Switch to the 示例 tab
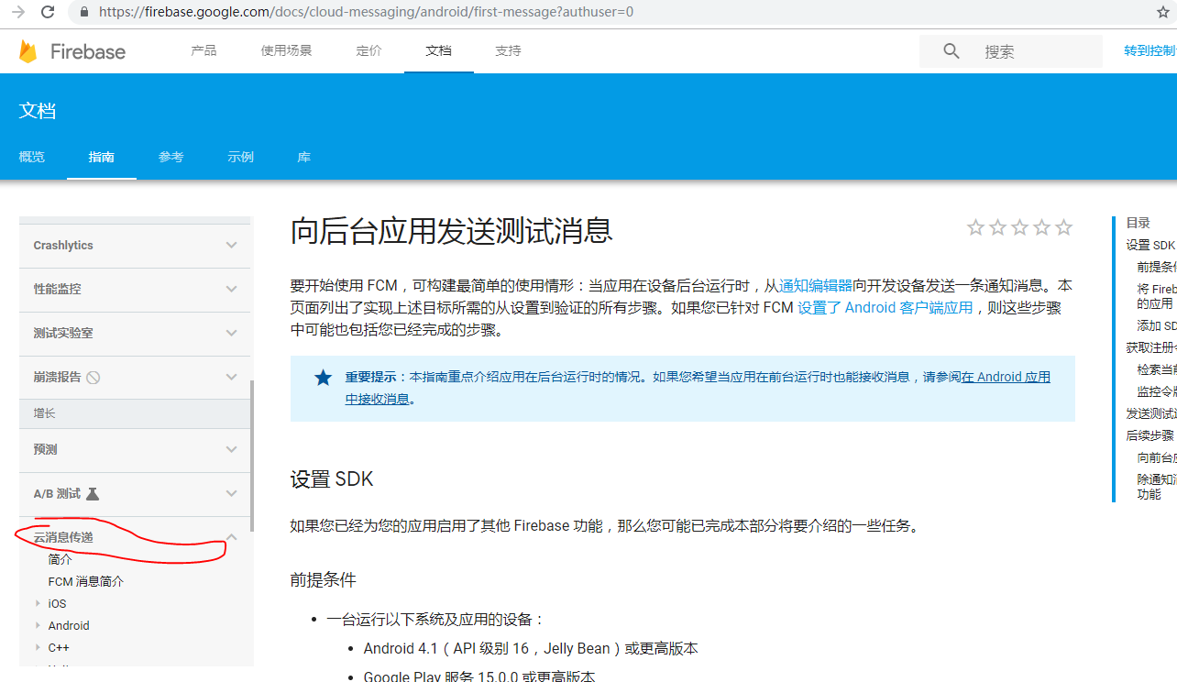 coord(241,157)
